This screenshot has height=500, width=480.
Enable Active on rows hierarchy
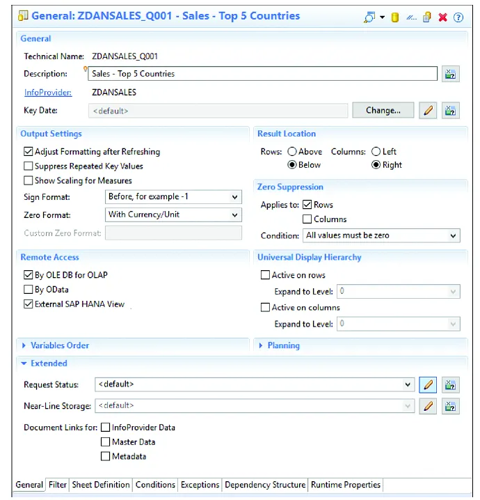click(x=265, y=275)
